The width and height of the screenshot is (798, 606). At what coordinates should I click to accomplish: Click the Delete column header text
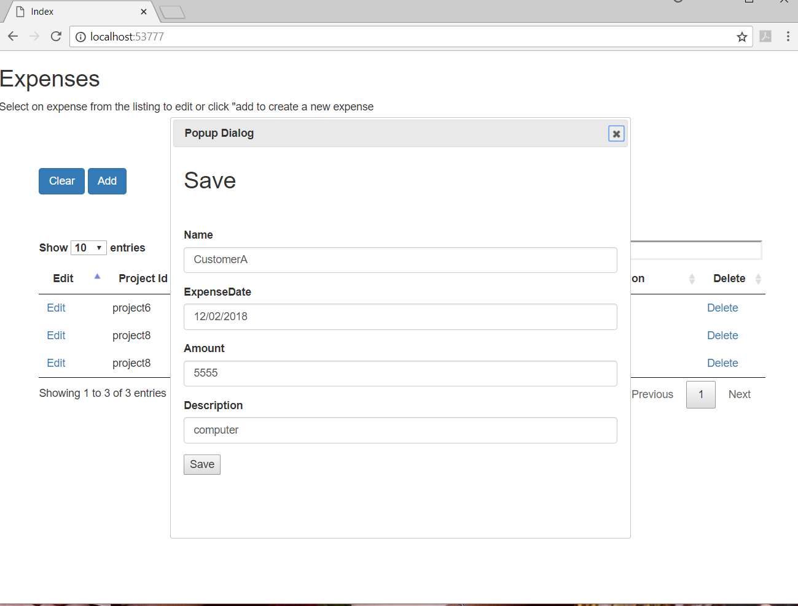coord(729,278)
